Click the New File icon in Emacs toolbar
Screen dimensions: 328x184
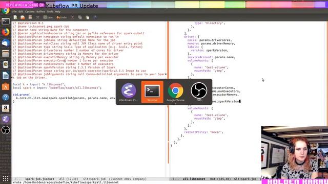tap(15, 17)
